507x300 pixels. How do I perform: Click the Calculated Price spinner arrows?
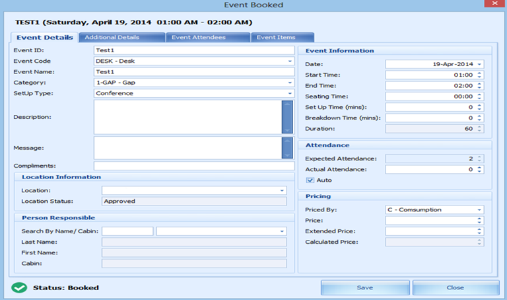479,242
